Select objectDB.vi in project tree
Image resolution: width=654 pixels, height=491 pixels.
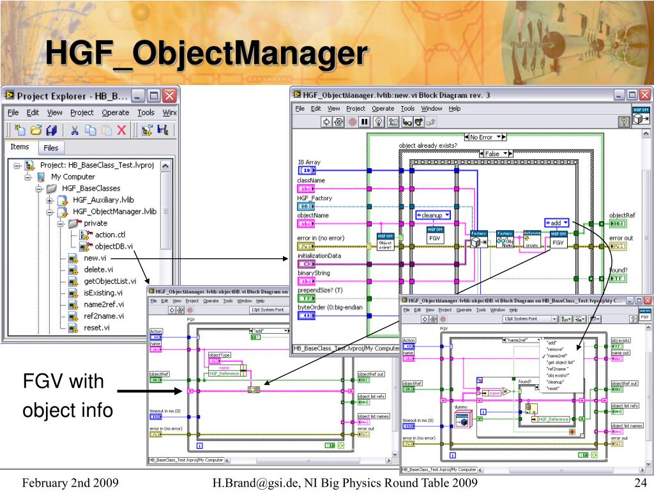(114, 247)
